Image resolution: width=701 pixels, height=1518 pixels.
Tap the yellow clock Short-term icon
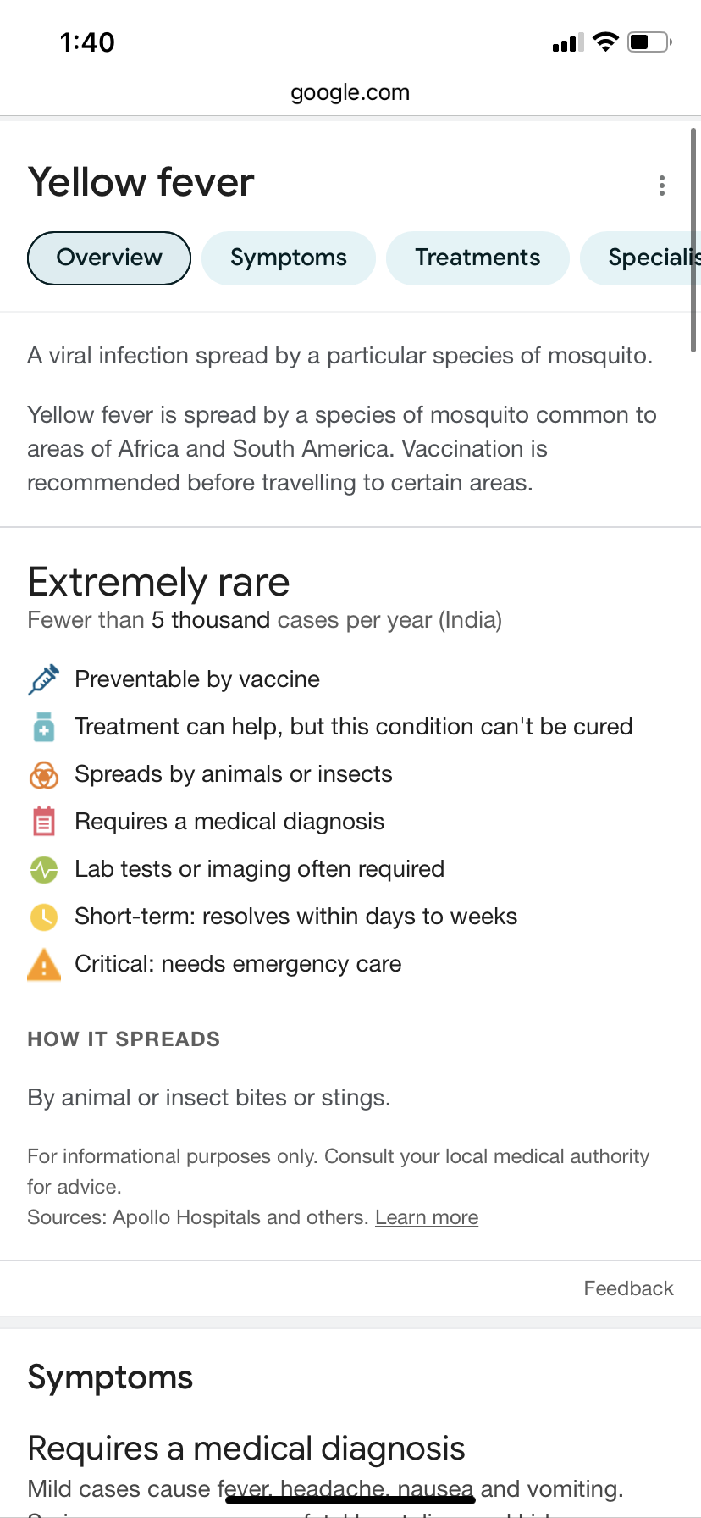coord(44,917)
